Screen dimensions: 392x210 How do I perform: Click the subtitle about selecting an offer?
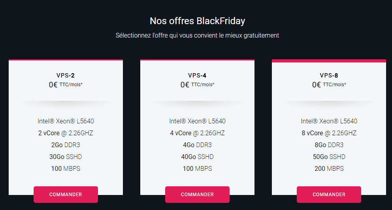[x=197, y=35]
